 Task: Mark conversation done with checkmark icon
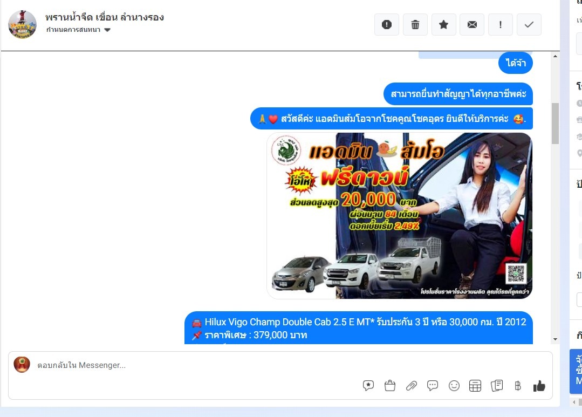529,24
